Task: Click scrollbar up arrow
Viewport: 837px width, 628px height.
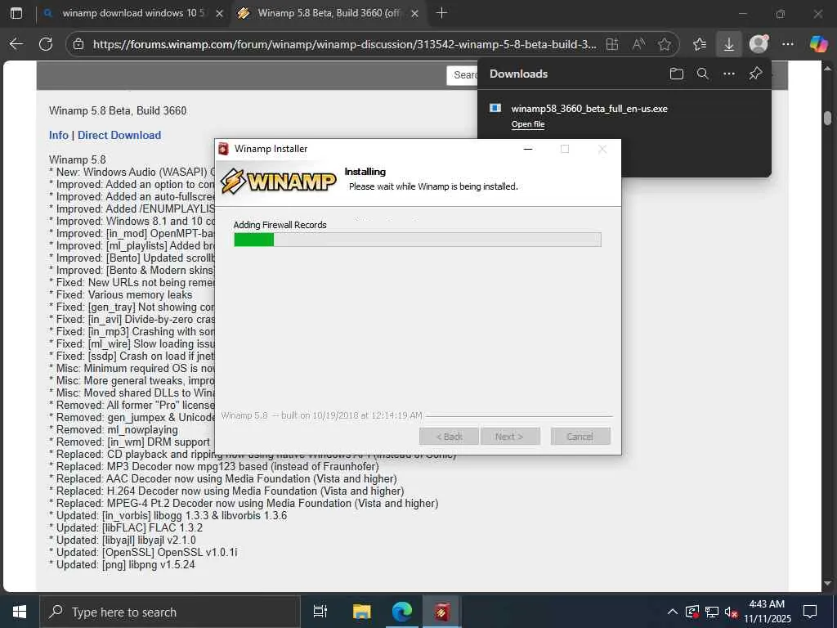Action: click(827, 69)
